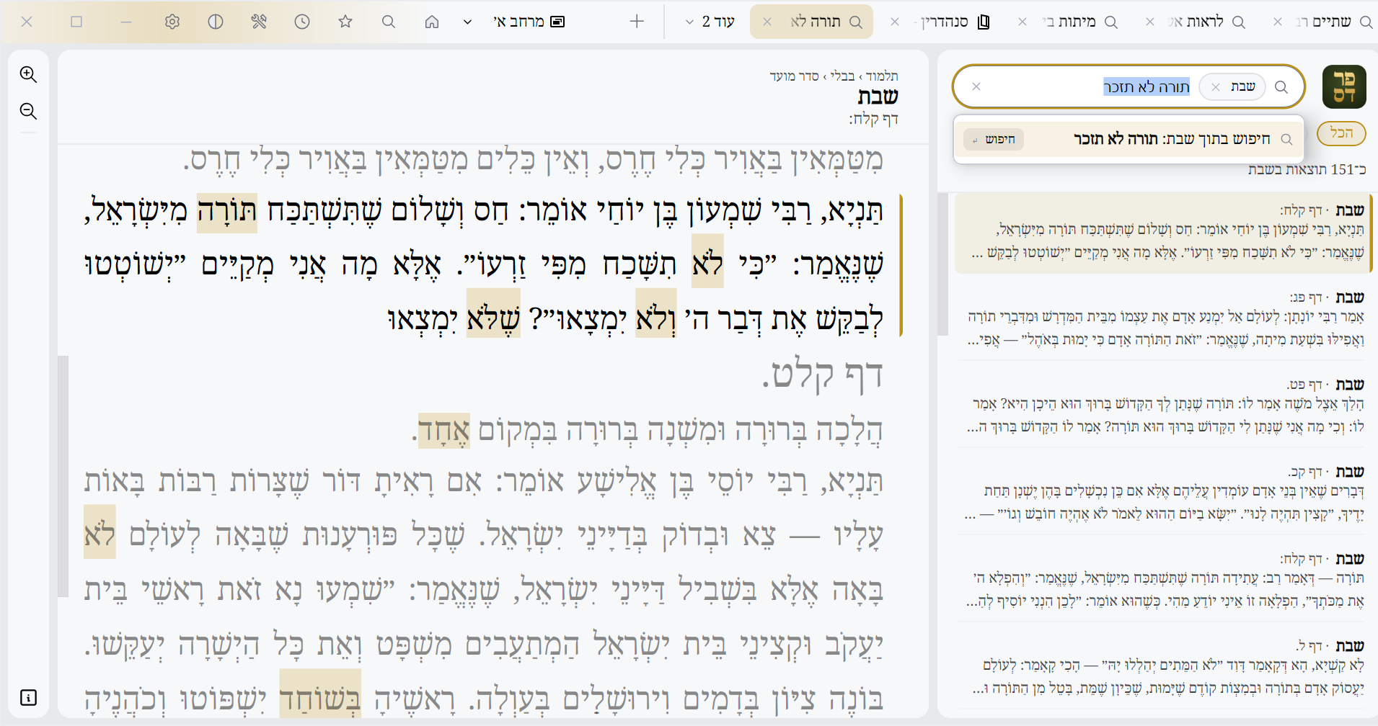The image size is (1378, 726).
Task: Click the בבלי breadcrumb
Action: pos(842,76)
